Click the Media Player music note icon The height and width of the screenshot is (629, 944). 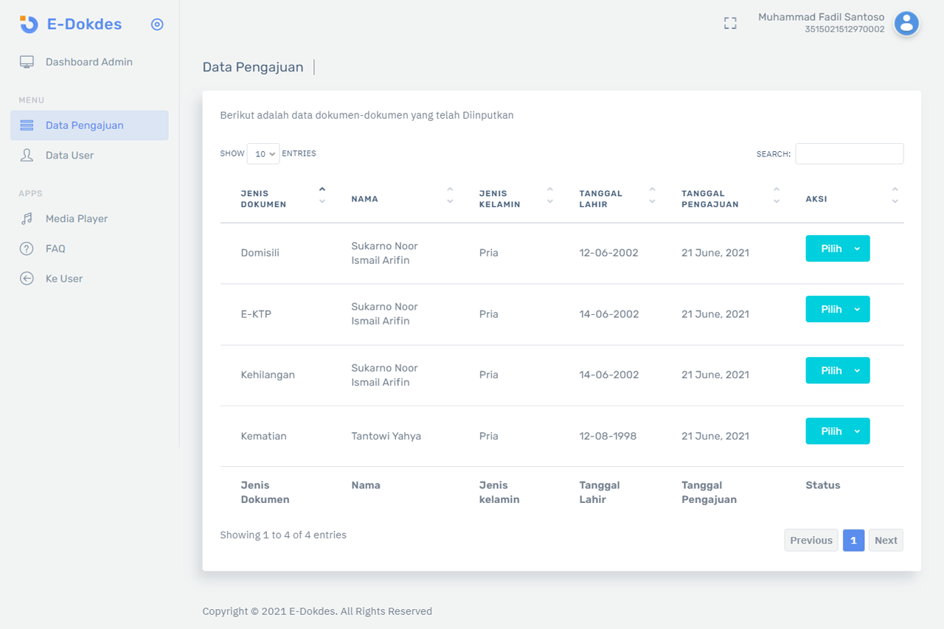pos(27,219)
